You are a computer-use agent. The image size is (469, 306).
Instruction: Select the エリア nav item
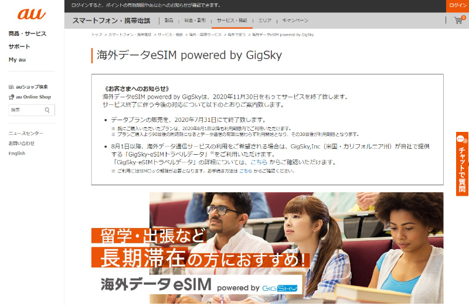coord(265,21)
